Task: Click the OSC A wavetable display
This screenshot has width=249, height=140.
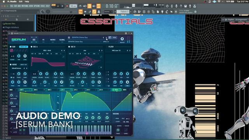Action: click(x=48, y=62)
